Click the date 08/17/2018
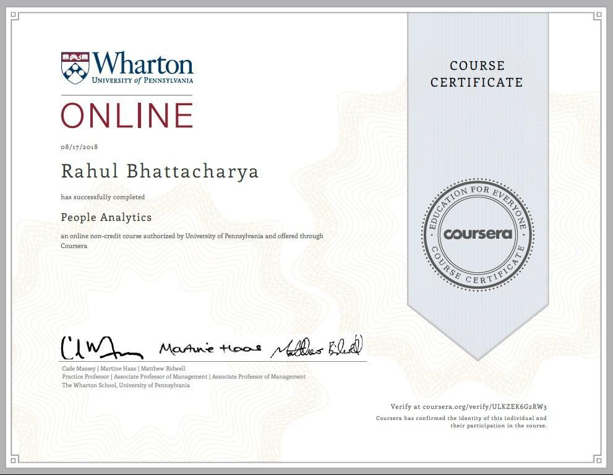613x475 pixels. [79, 147]
